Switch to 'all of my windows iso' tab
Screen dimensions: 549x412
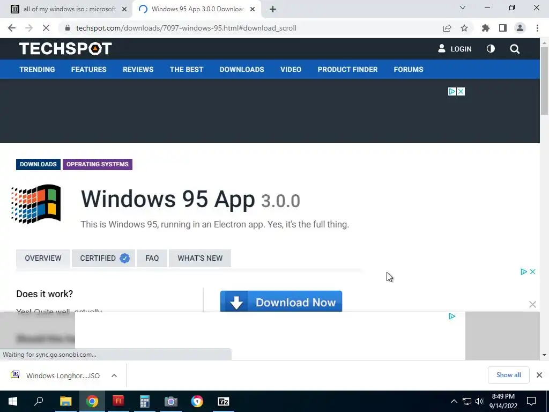(69, 9)
